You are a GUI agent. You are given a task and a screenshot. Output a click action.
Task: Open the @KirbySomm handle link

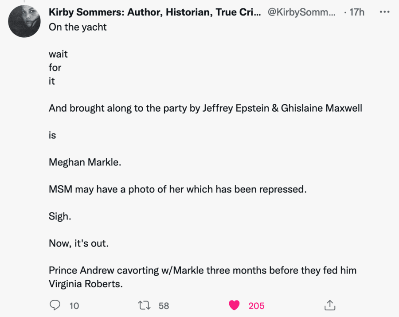[302, 12]
